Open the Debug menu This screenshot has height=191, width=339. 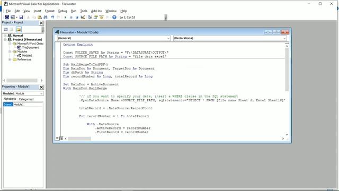63,11
